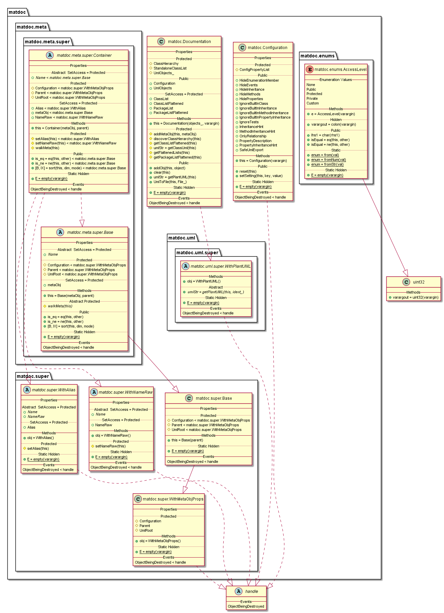
Task: Click setSetting(this, key, value) method
Action: 261,176
